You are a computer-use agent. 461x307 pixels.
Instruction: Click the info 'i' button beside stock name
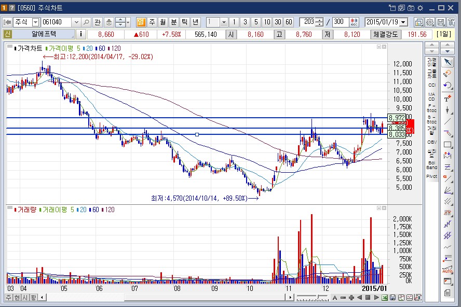coord(81,34)
